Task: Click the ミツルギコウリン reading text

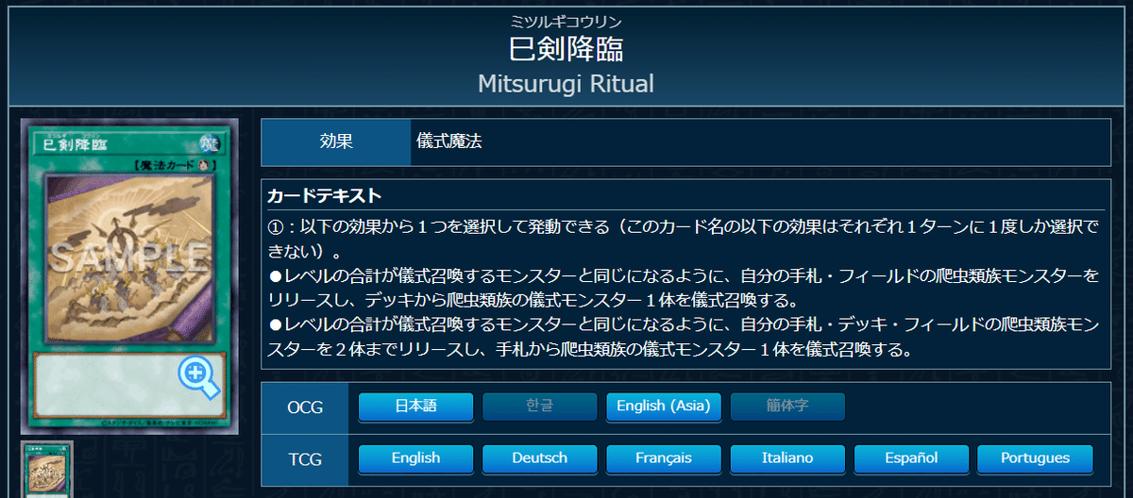Action: tap(566, 21)
